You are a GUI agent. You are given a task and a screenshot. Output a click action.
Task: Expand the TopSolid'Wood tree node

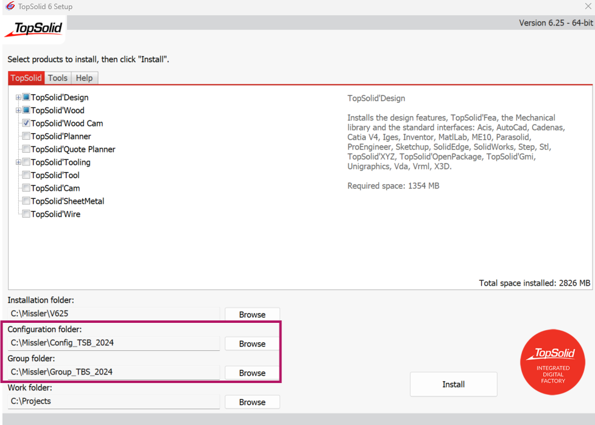click(x=18, y=111)
